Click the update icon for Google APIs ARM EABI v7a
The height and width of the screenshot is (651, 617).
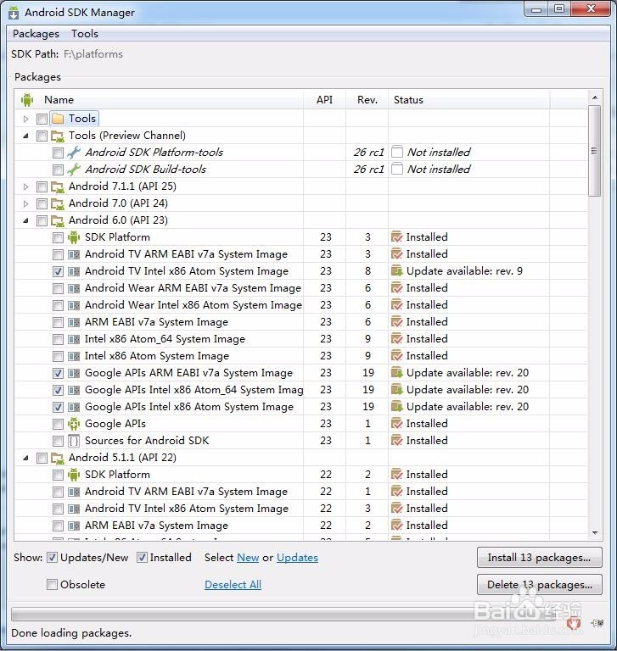click(397, 373)
